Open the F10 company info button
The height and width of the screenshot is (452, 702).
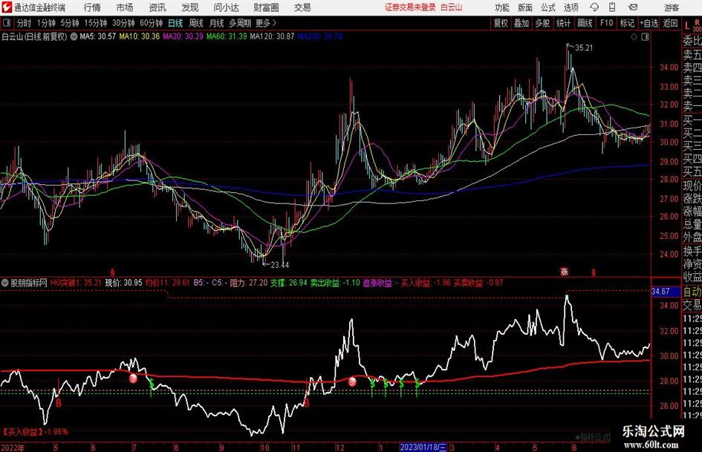coord(606,23)
